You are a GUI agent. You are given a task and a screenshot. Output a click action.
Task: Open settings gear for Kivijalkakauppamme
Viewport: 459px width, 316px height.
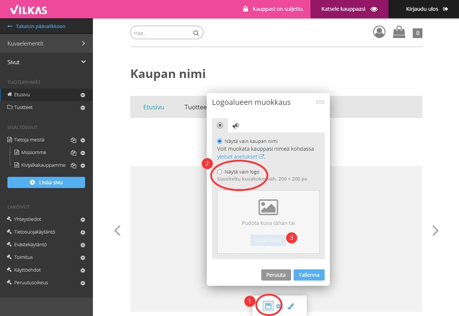point(83,166)
